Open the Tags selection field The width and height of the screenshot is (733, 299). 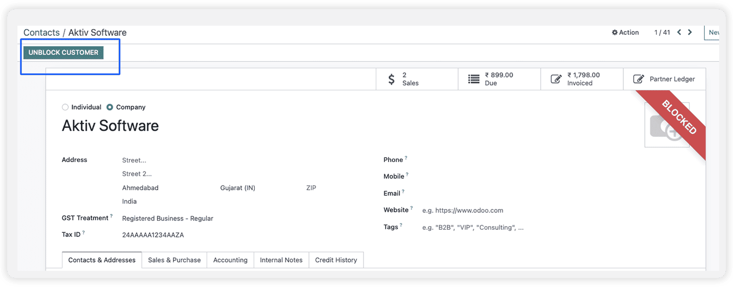coord(473,227)
